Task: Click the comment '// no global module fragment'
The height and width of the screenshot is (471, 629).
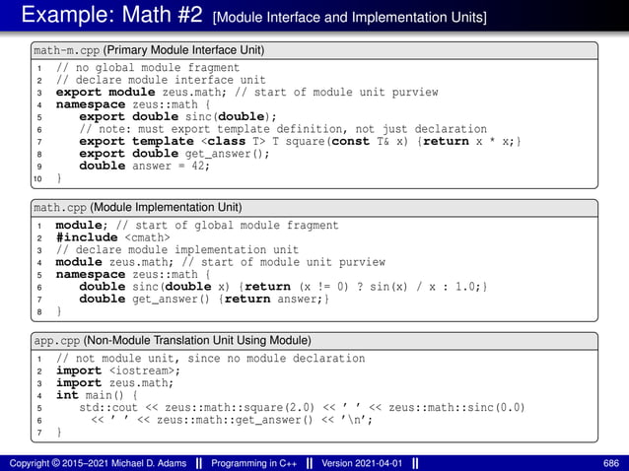Action: [x=148, y=68]
